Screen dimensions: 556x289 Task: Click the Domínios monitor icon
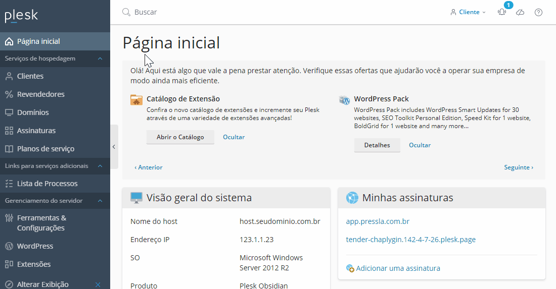coord(9,112)
